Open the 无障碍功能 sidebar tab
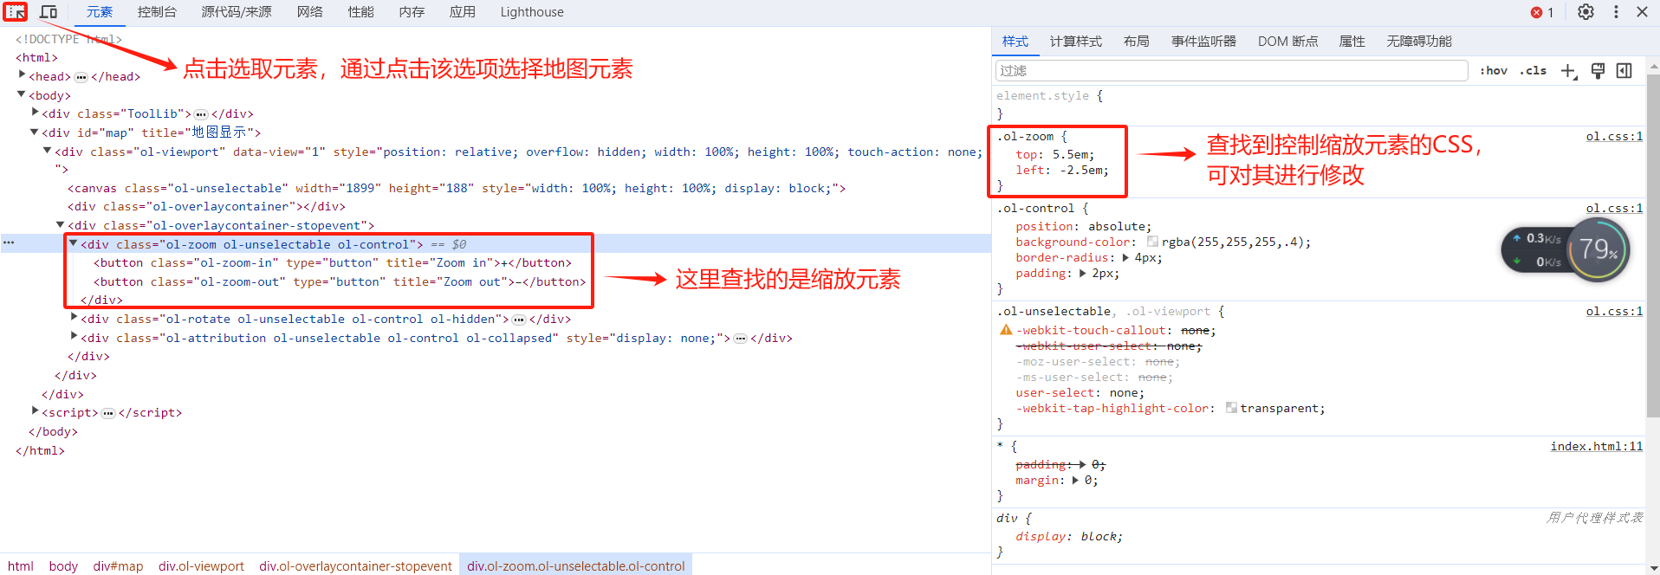 1419,42
